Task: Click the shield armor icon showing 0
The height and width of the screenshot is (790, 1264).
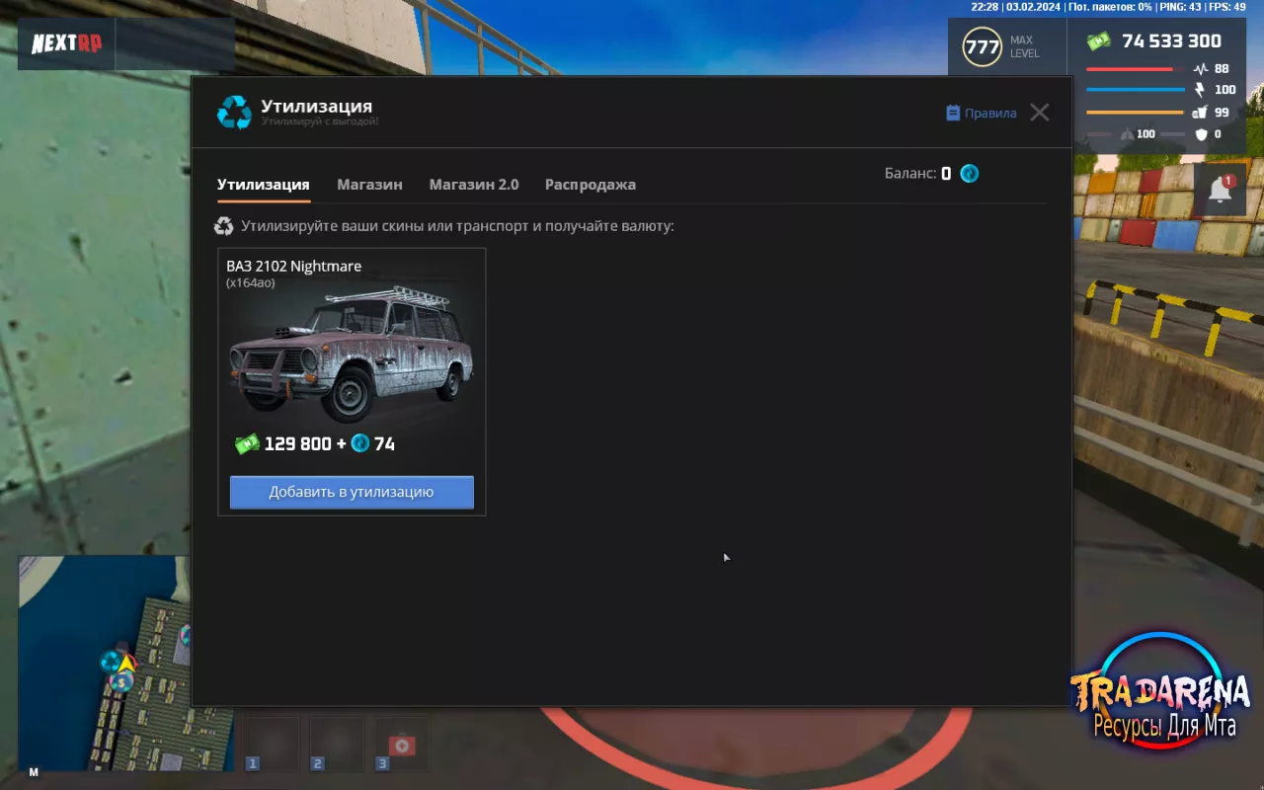Action: pos(1202,134)
